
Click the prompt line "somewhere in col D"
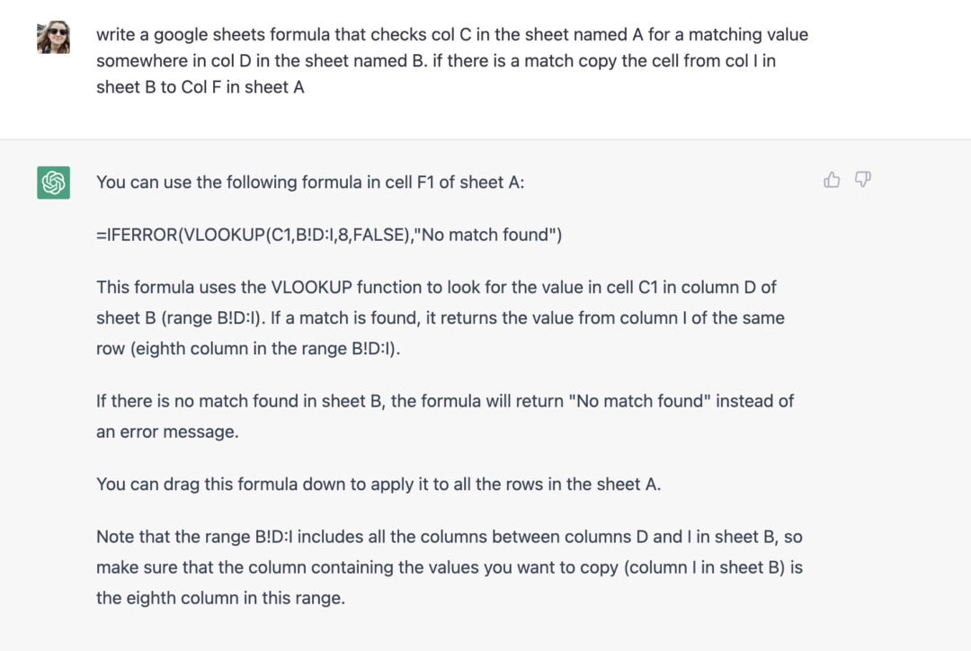(x=435, y=61)
